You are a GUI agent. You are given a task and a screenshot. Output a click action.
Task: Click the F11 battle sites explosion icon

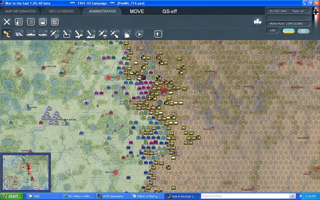coord(127,34)
